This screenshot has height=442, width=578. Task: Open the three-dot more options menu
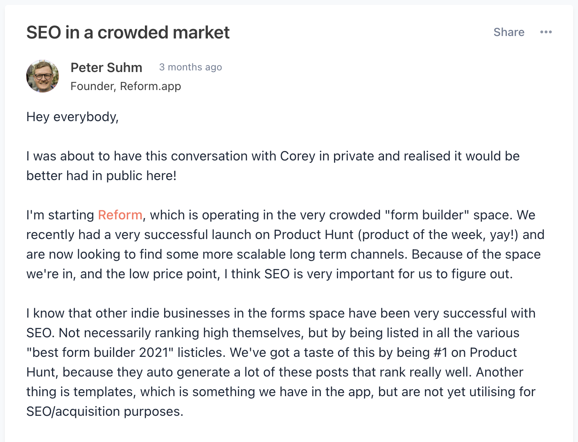point(546,32)
